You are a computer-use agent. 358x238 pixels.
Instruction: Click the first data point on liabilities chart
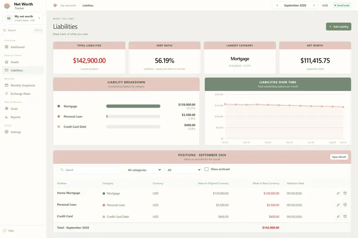click(225, 104)
